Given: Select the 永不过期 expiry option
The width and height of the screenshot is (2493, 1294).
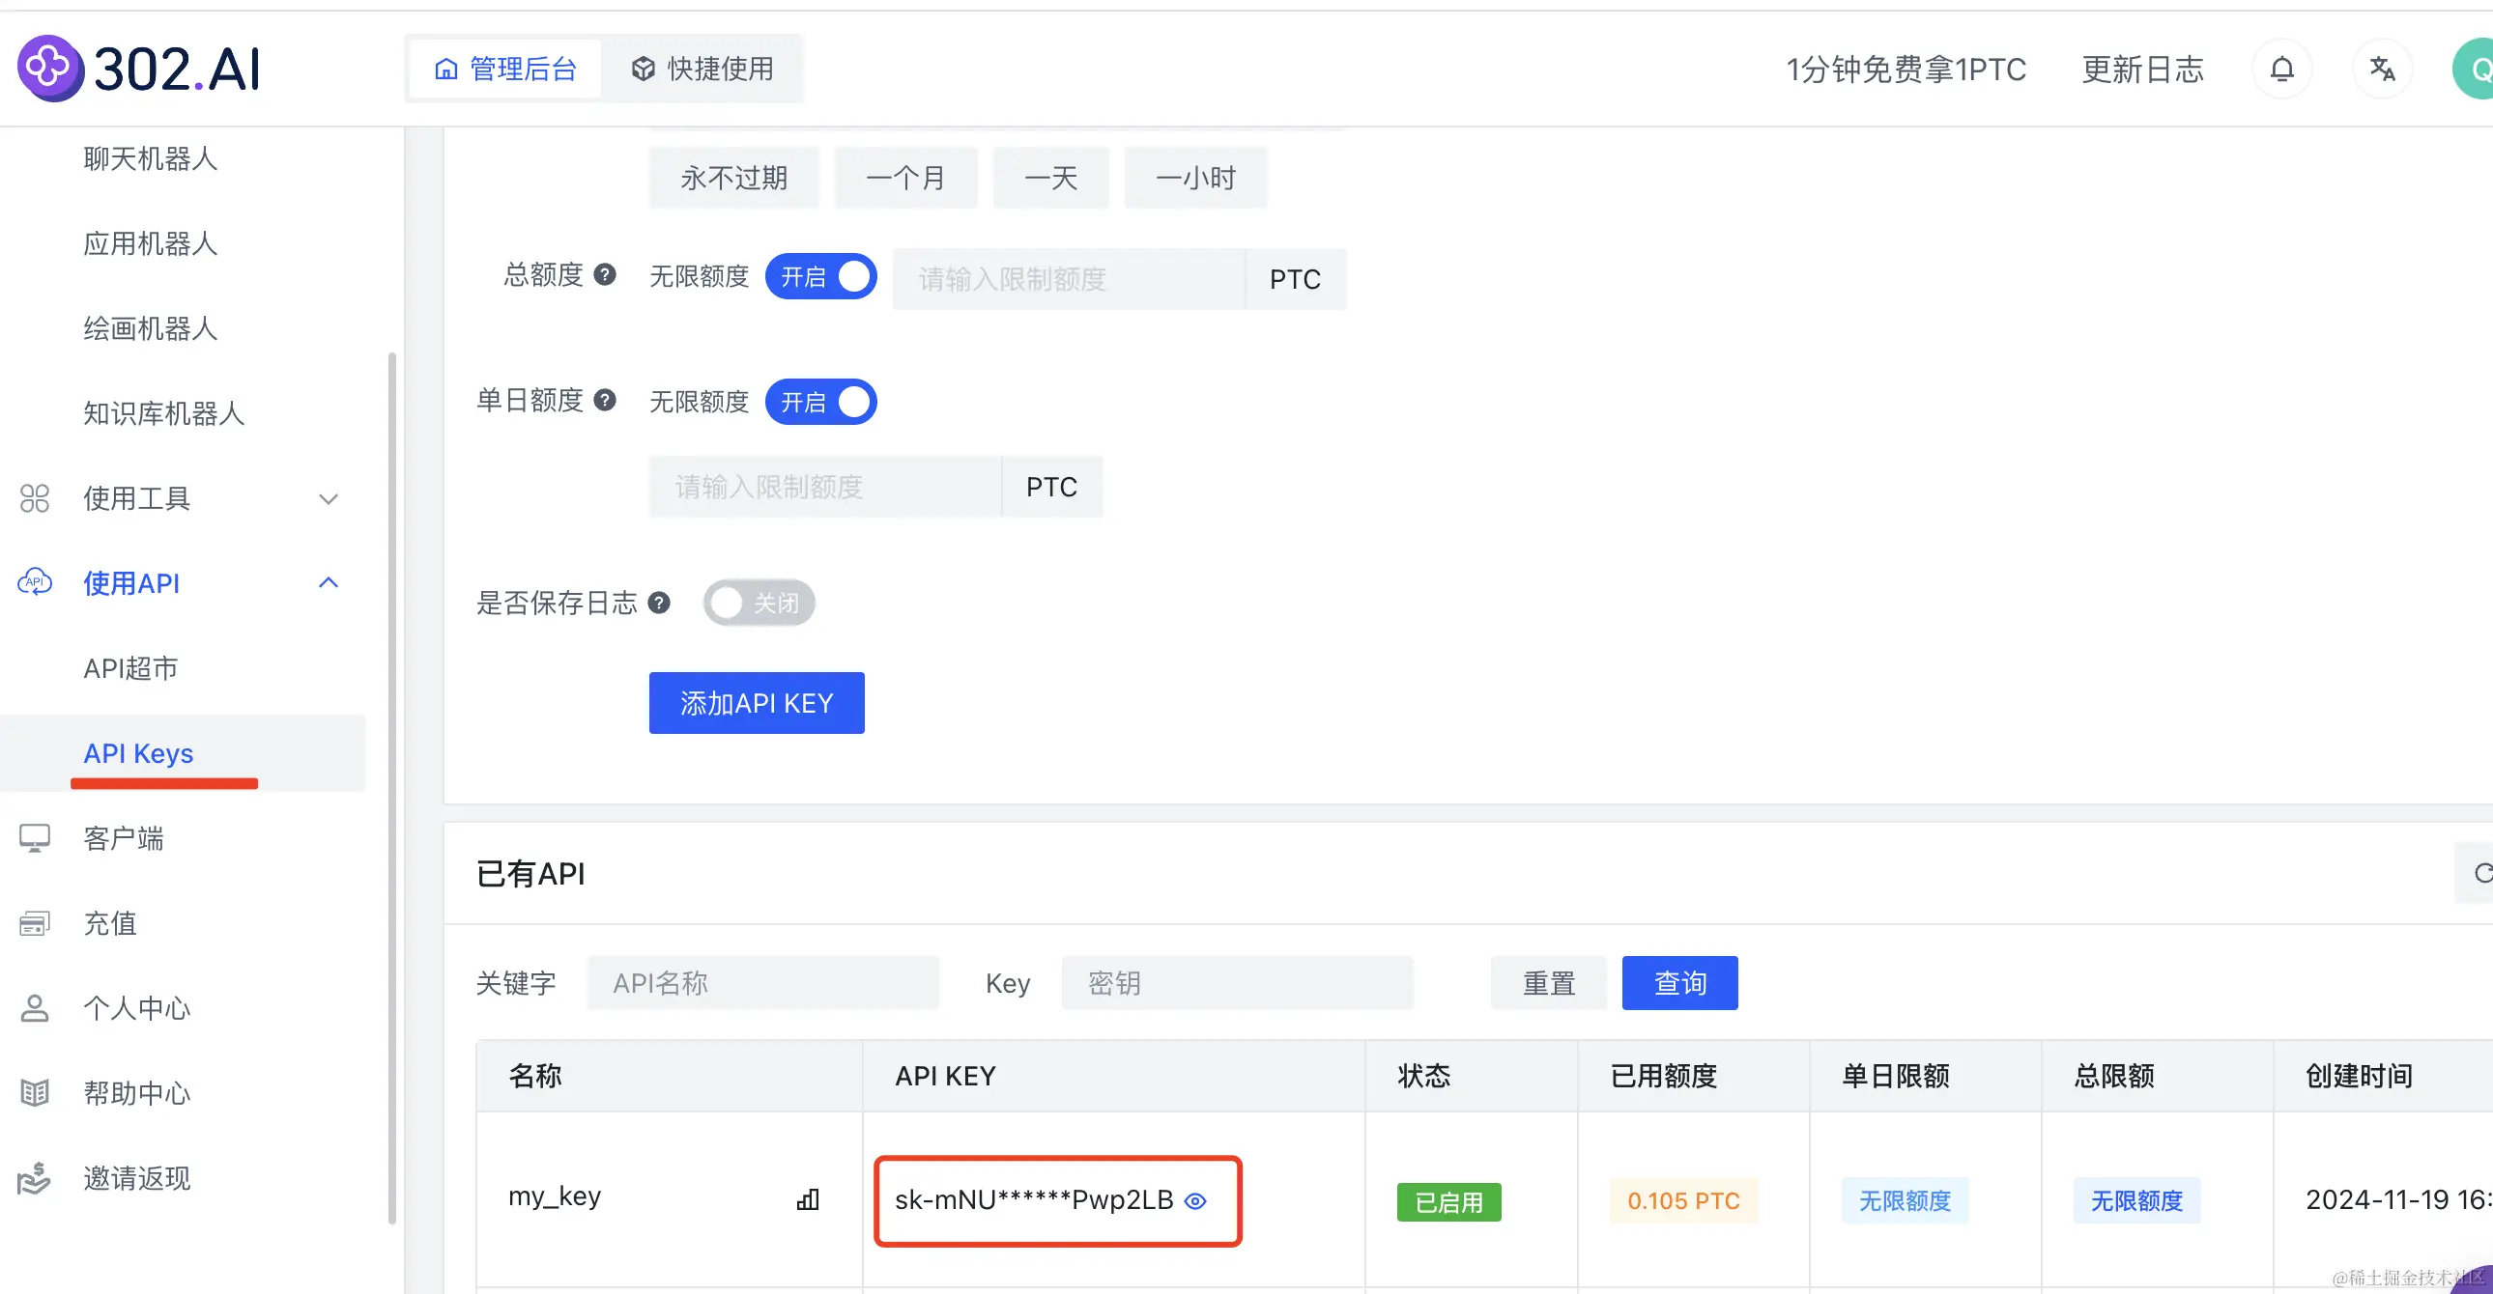Looking at the screenshot, I should [x=733, y=177].
